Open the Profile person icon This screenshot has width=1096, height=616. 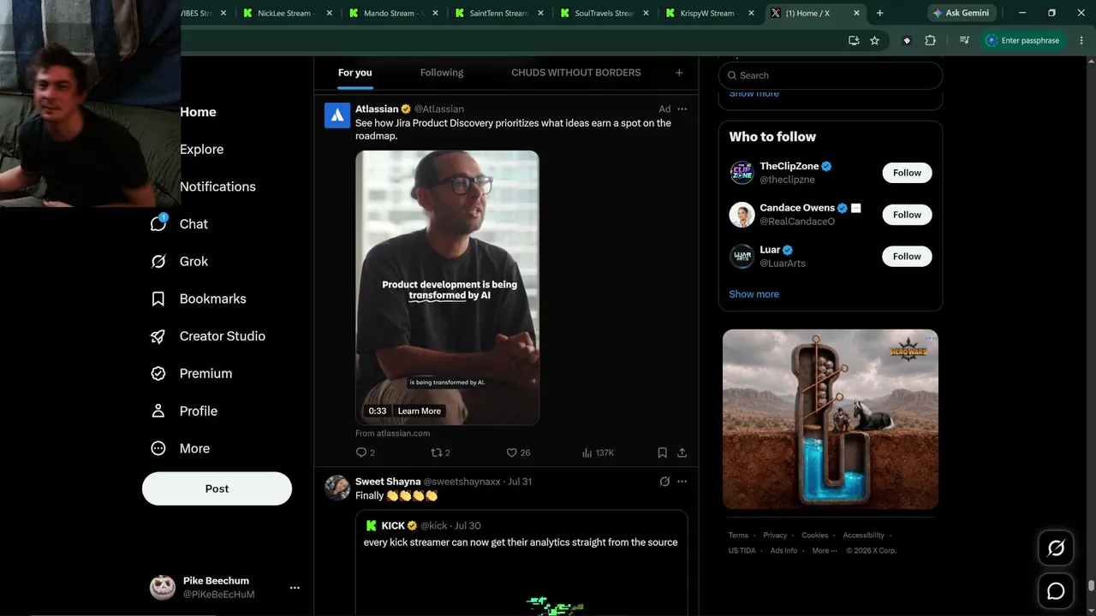click(158, 411)
